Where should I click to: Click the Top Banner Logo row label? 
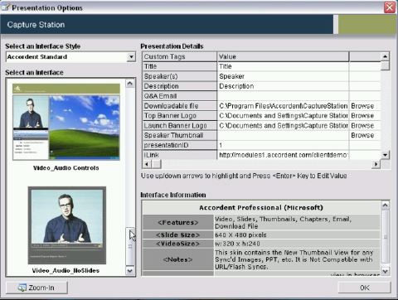point(180,116)
